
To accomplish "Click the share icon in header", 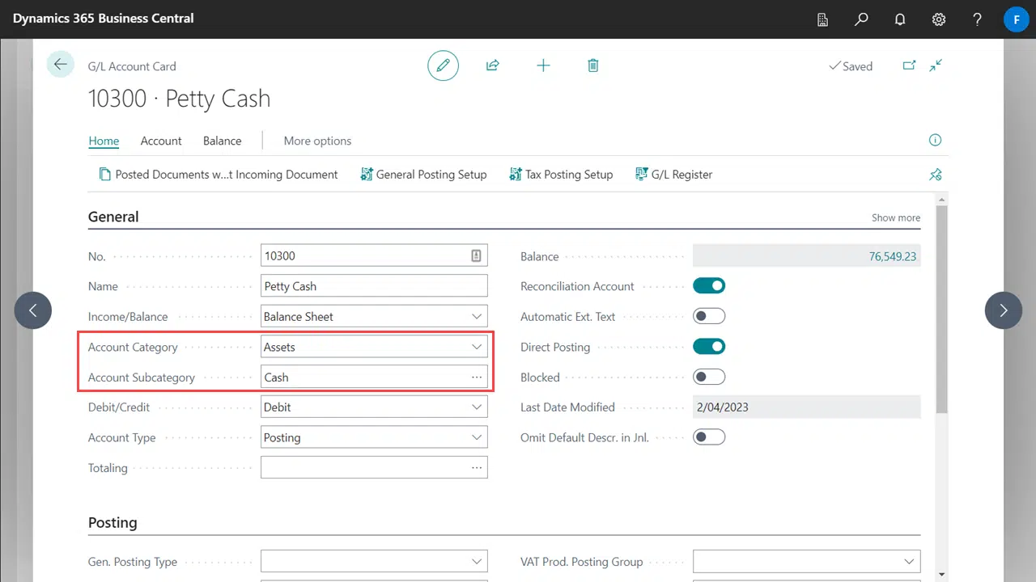I will (x=492, y=65).
